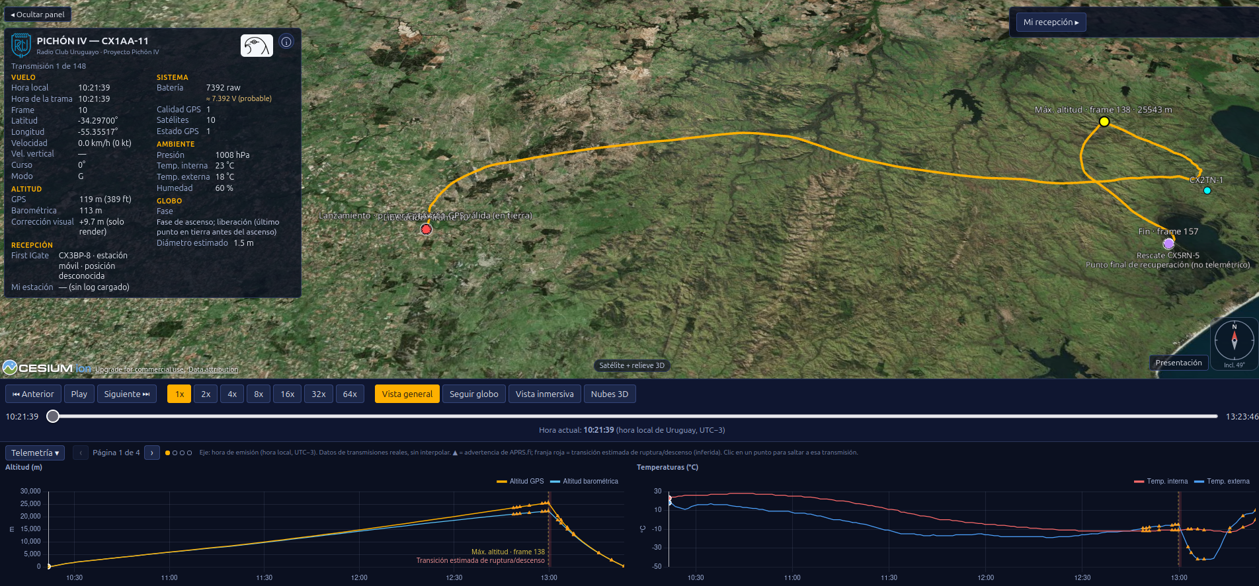
Task: Select the second page dot indicator
Action: (x=175, y=453)
